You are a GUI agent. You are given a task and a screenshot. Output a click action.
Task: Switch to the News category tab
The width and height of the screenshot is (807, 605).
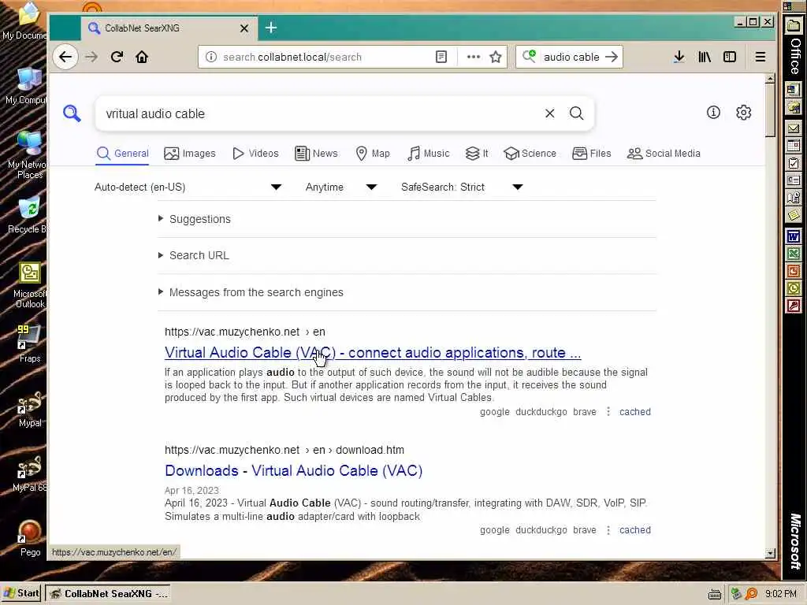click(316, 154)
